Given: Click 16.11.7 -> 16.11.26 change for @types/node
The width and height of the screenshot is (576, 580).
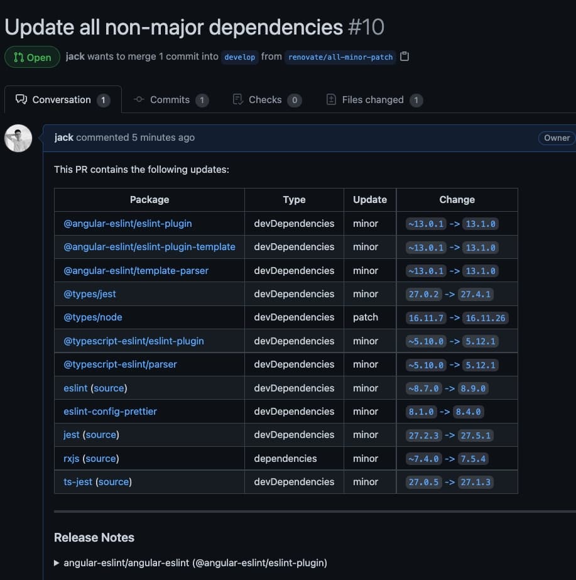Looking at the screenshot, I should (457, 318).
